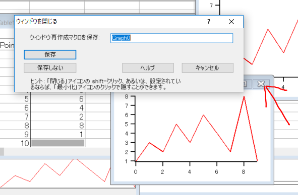Click the red trace peak at x=8
The image size is (298, 195).
pyautogui.click(x=244, y=97)
